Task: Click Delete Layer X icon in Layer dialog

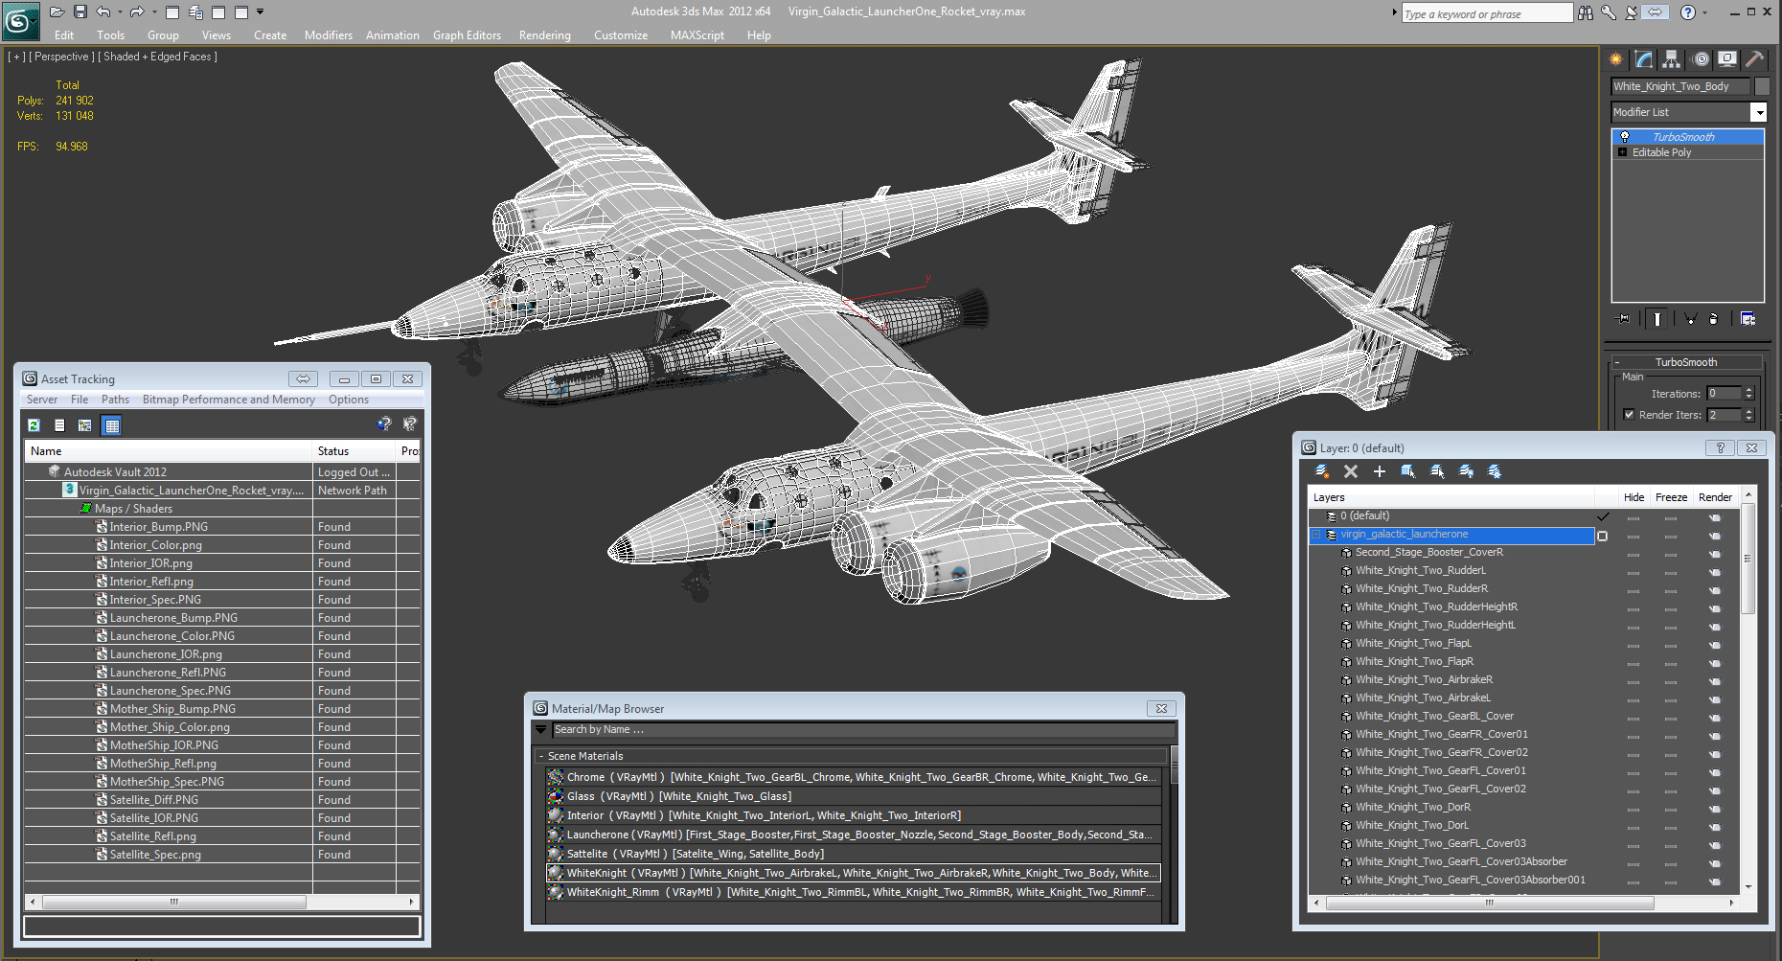Action: point(1351,471)
